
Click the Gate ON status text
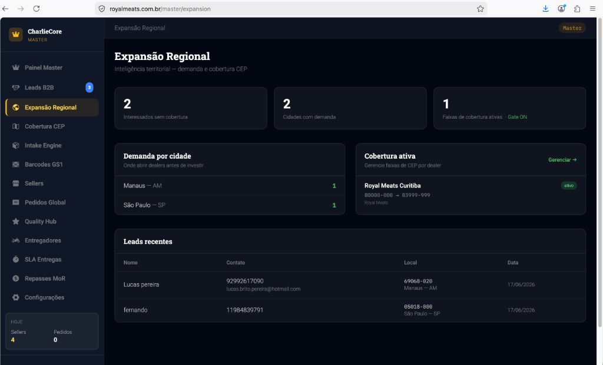[517, 117]
